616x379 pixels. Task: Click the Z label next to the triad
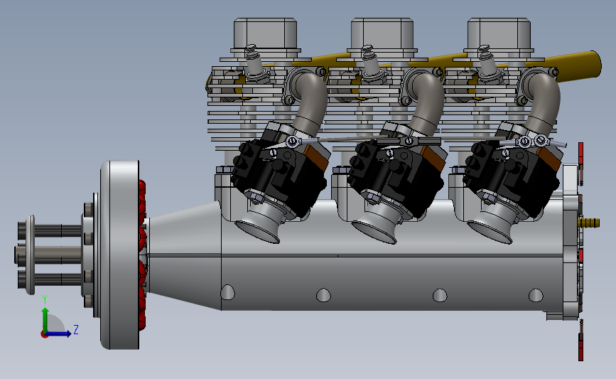pyautogui.click(x=76, y=329)
